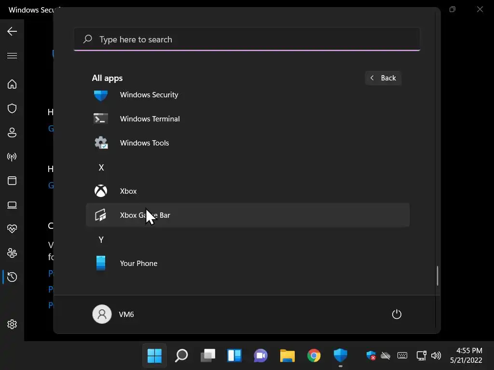
Task: Launch the Xbox app
Action: tap(247, 191)
